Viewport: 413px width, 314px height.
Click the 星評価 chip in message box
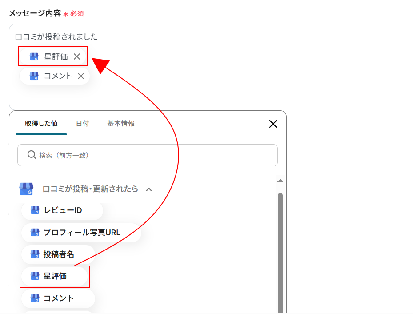tap(53, 56)
